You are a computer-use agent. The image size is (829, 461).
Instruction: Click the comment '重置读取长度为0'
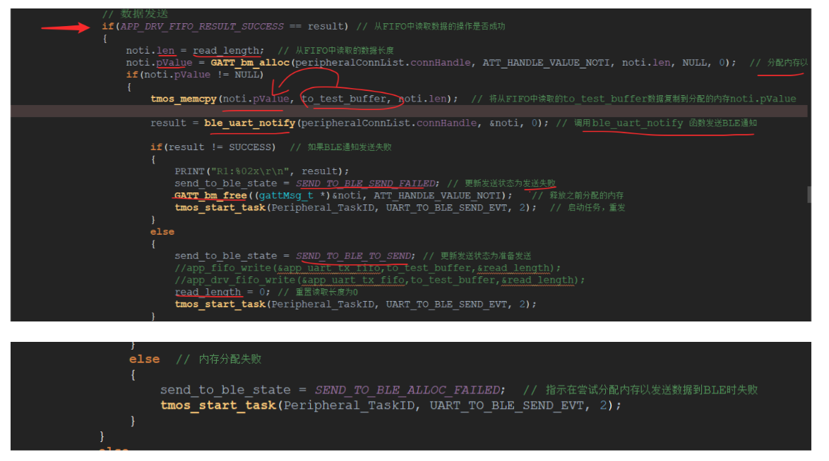[326, 293]
